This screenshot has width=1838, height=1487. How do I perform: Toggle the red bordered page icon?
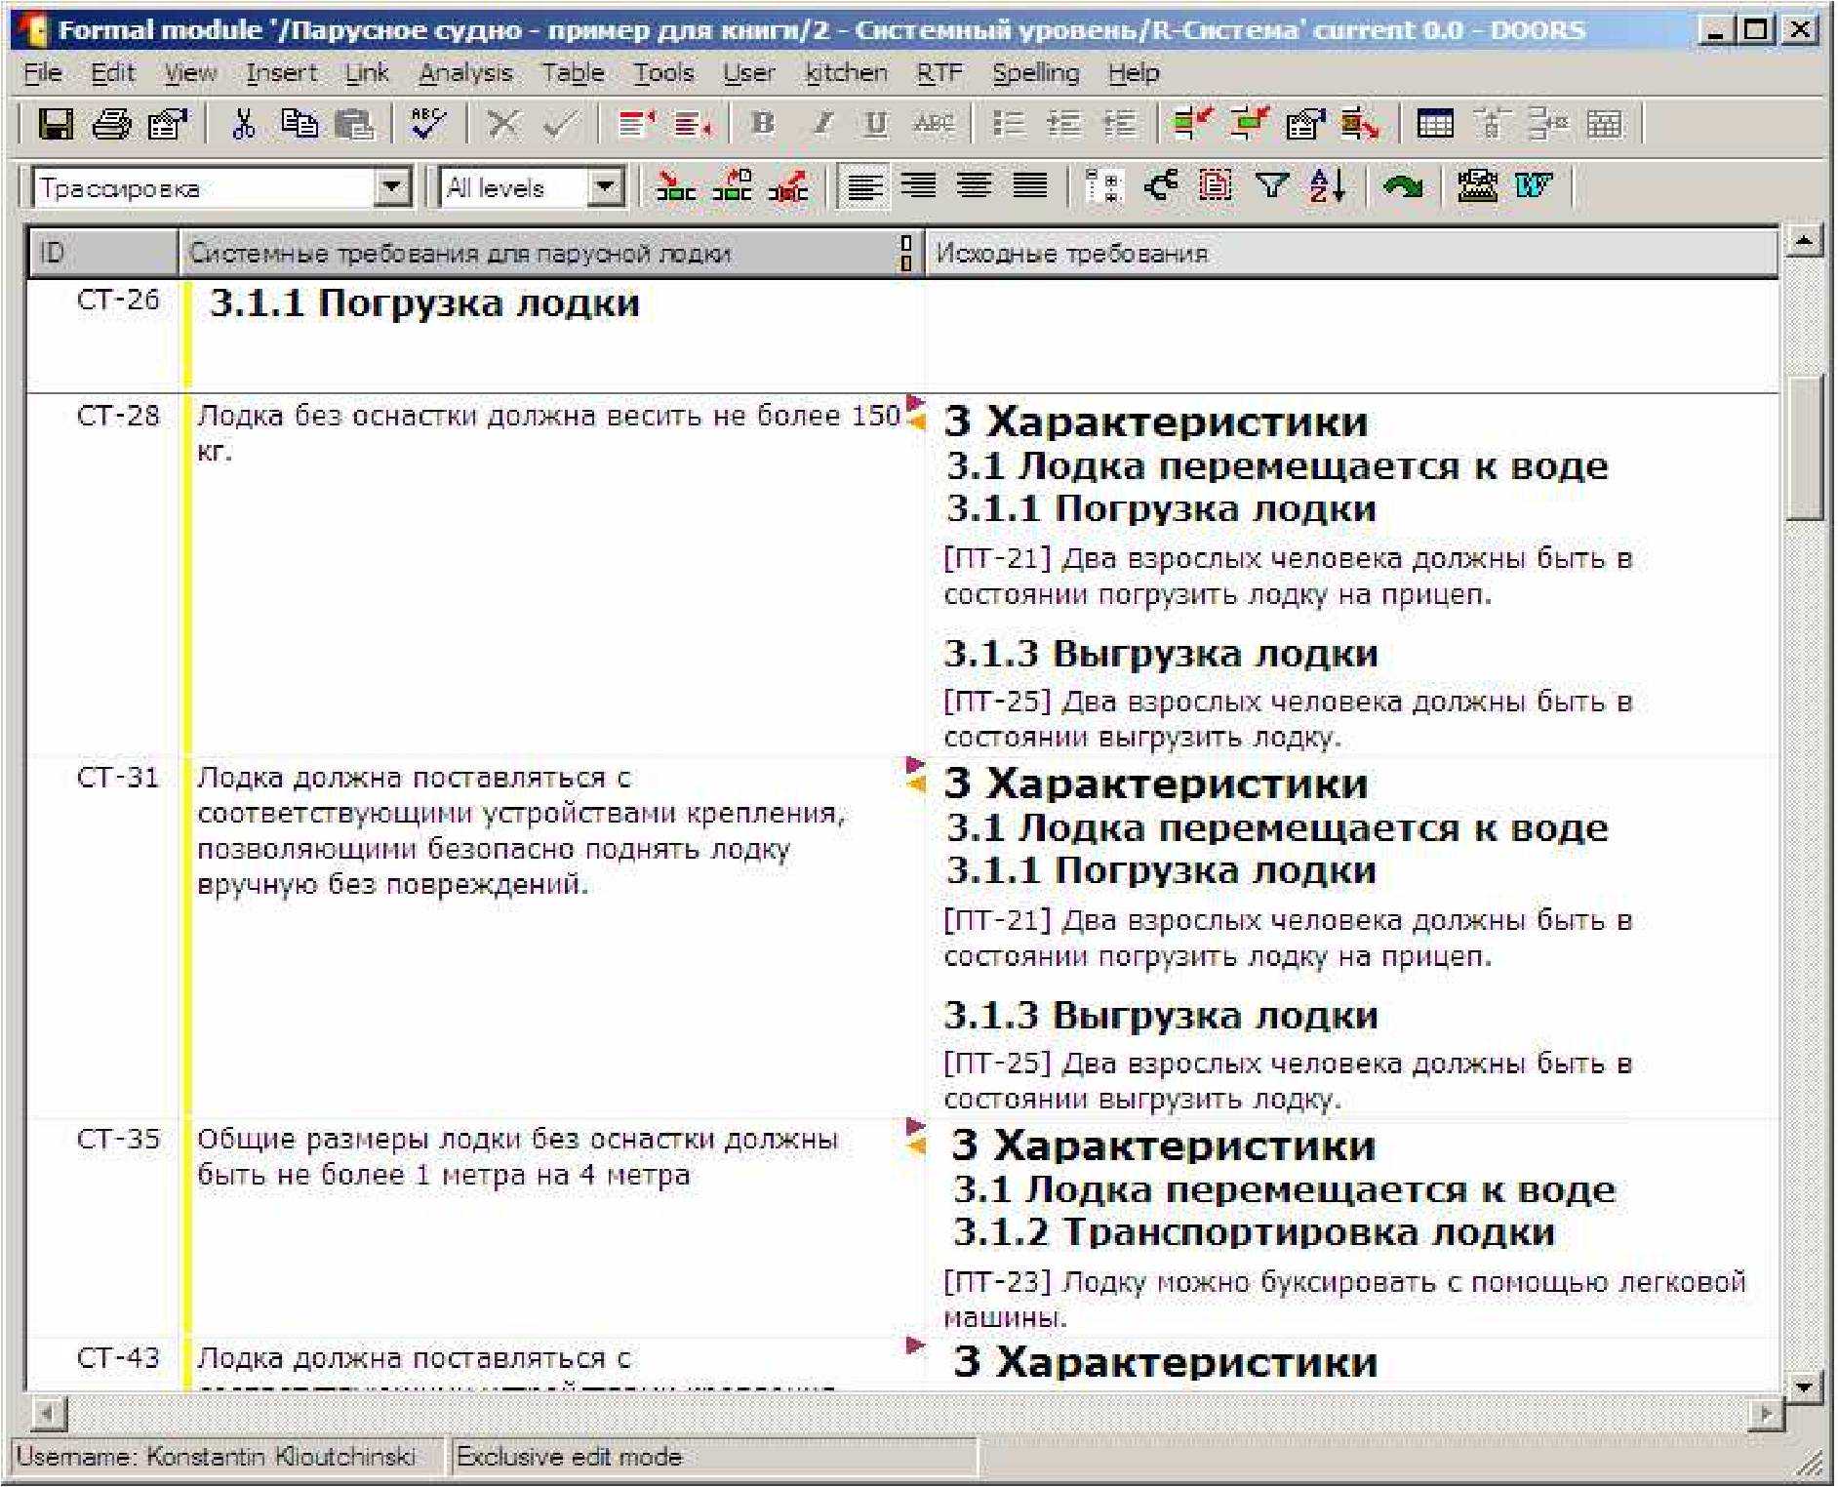[x=1216, y=185]
